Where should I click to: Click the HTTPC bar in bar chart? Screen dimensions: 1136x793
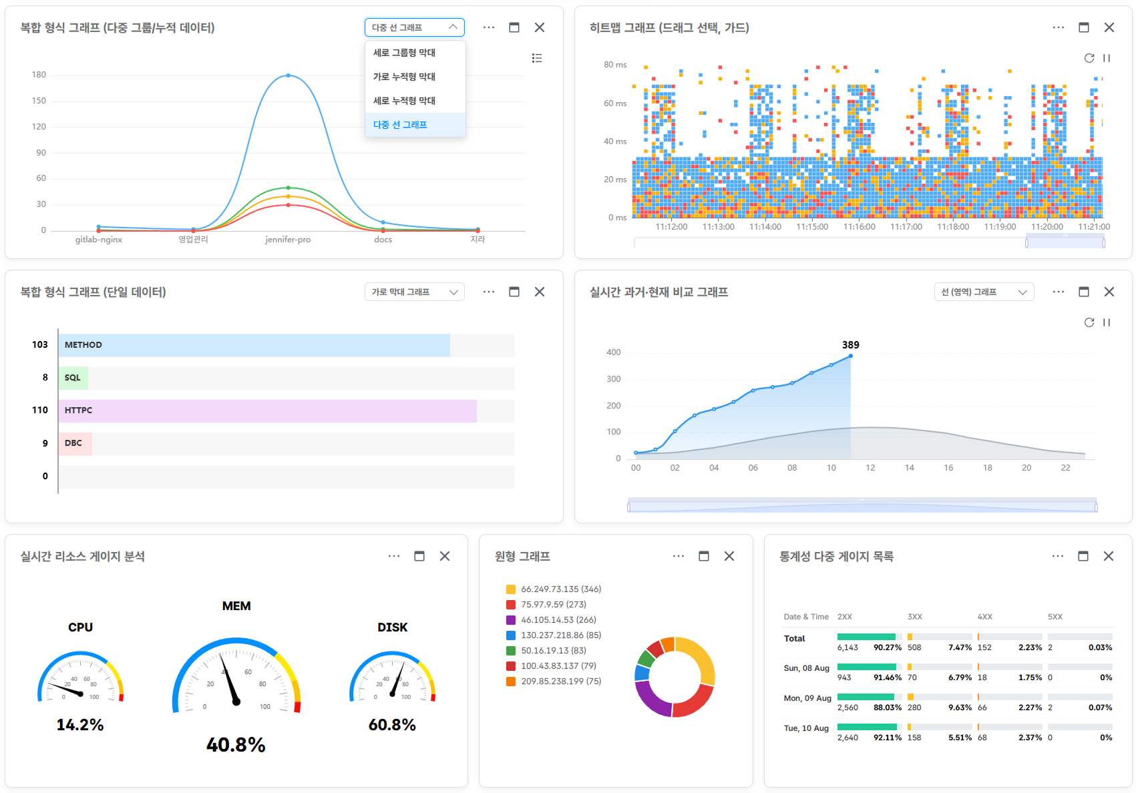pos(268,411)
